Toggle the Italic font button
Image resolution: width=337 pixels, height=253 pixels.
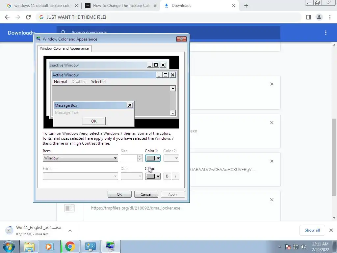click(x=176, y=176)
